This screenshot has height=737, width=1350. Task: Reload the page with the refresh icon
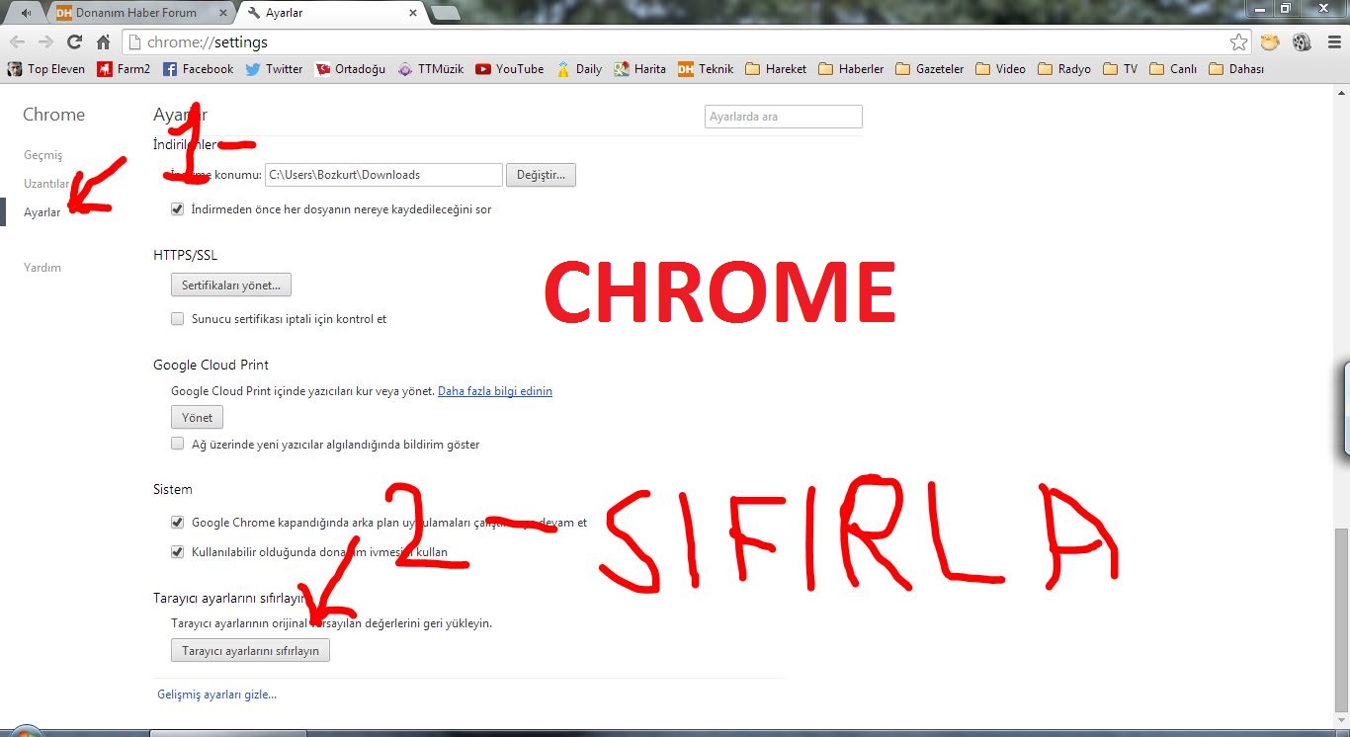point(74,42)
